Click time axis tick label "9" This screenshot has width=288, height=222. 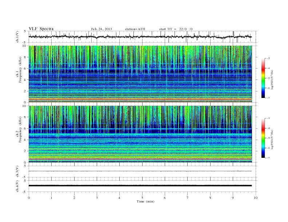(233, 198)
